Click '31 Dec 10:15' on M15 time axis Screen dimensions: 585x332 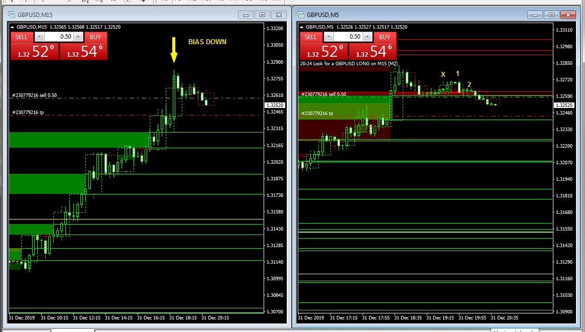click(54, 318)
